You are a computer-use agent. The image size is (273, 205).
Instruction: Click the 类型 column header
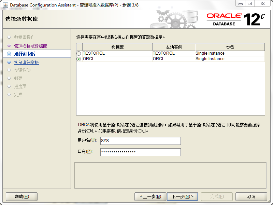point(230,47)
